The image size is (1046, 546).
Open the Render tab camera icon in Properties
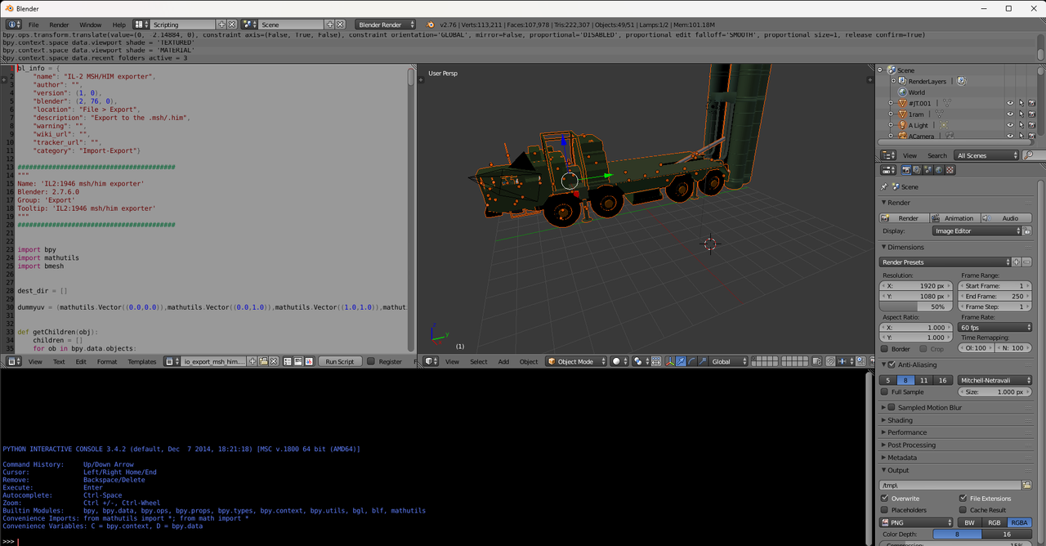[x=906, y=170]
